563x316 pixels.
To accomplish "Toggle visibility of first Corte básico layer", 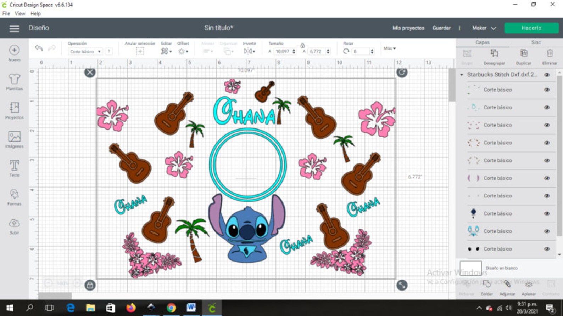I will 547,90.
